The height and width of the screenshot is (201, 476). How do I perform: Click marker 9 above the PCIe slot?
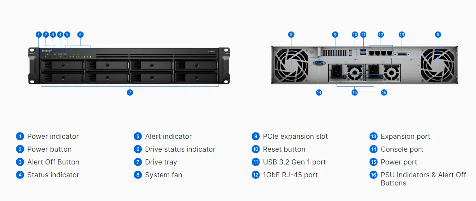click(335, 35)
